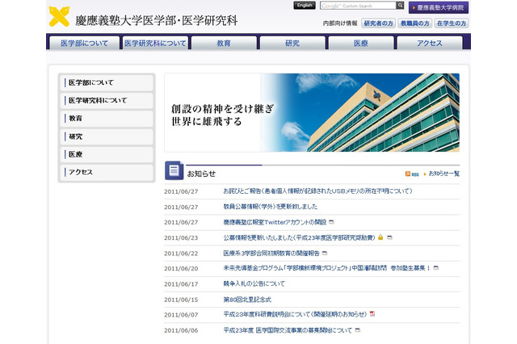Image resolution: width=517 pixels, height=344 pixels.
Task: Click the blue お知らせ document icon
Action: pyautogui.click(x=174, y=170)
